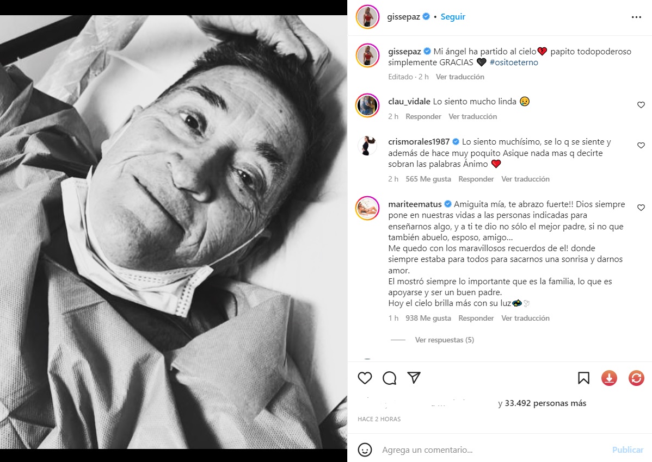Save the post with the bookmark icon
The height and width of the screenshot is (462, 652).
coord(583,378)
